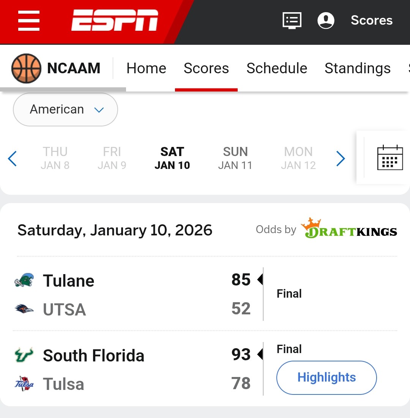Click the Tulsa team logo
The width and height of the screenshot is (410, 418).
(x=24, y=383)
